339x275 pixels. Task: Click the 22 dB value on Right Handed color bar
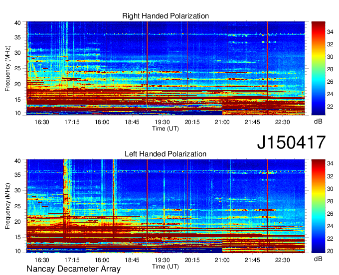[330, 107]
